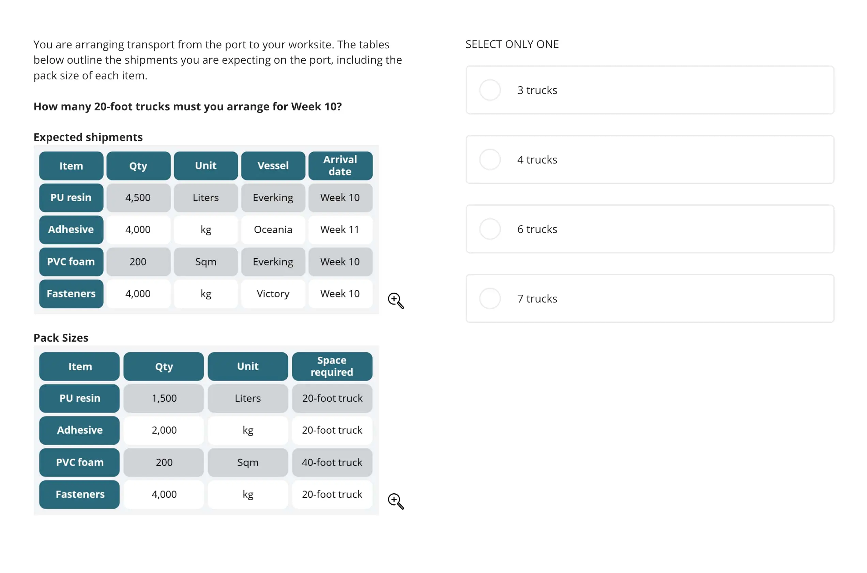
Task: Click the Arrival date column header
Action: point(340,165)
